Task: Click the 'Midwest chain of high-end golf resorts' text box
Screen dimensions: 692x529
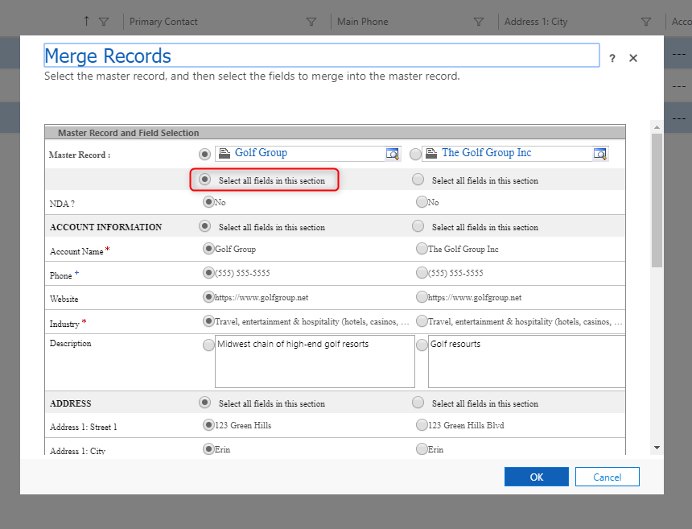Action: [x=315, y=362]
